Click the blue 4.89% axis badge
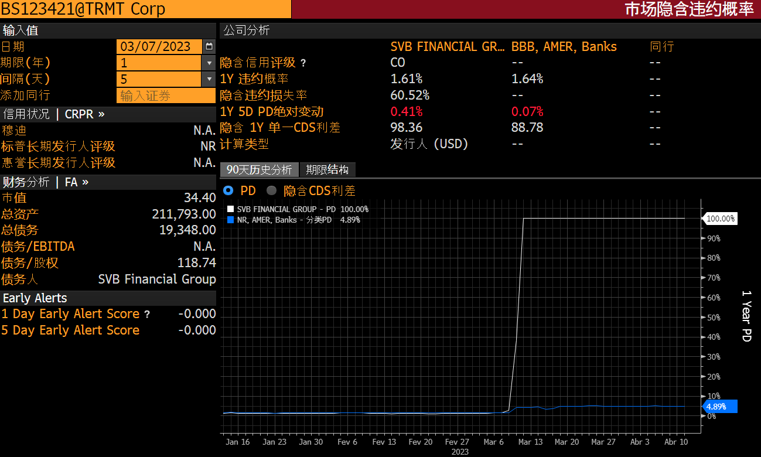 719,406
